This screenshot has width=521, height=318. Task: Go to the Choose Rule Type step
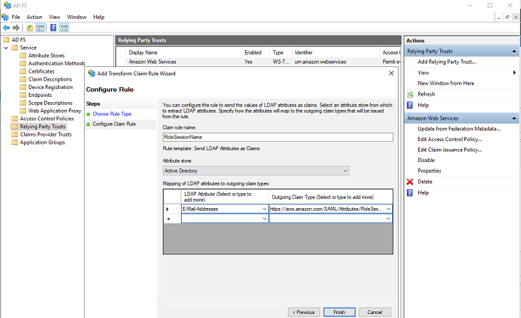(112, 114)
